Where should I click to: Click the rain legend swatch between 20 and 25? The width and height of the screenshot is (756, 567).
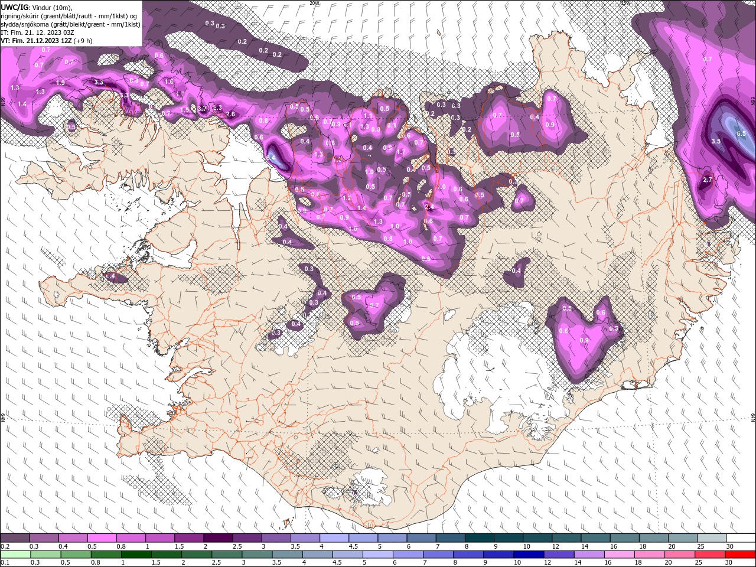680,555
